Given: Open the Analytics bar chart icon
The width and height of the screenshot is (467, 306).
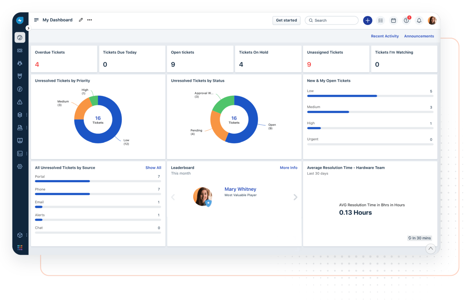Looking at the screenshot, I should [x=20, y=153].
